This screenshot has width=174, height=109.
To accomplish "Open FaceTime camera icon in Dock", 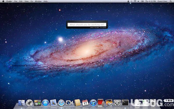I will point(69,103).
